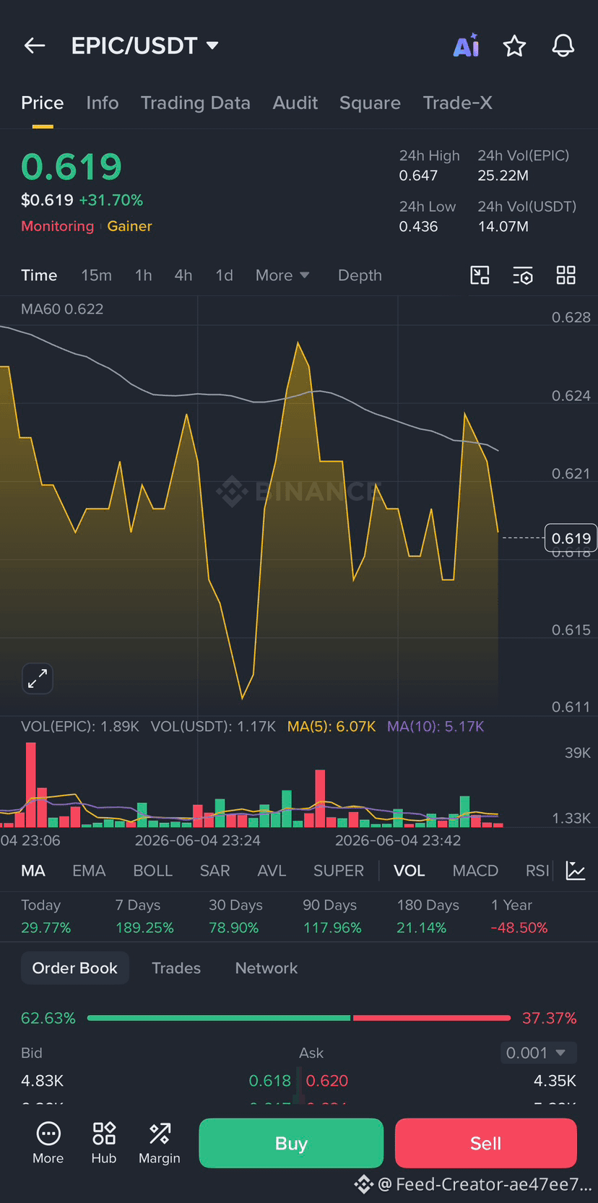Screen dimensions: 598x1203
Task: Tap the 7 Days 189.25% performance
Action: (x=144, y=916)
